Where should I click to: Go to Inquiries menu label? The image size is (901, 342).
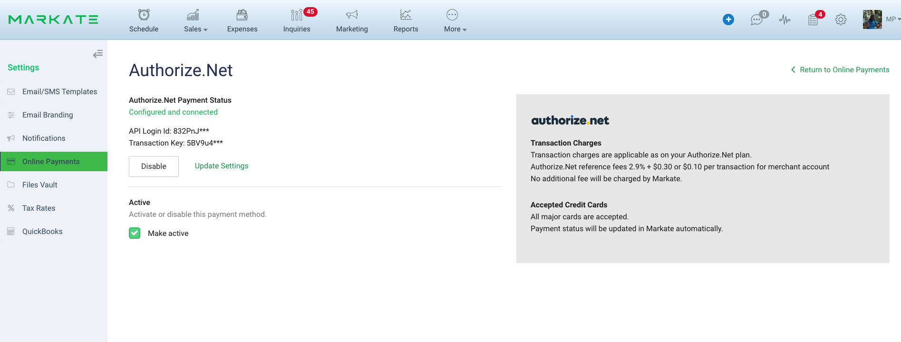click(x=297, y=29)
